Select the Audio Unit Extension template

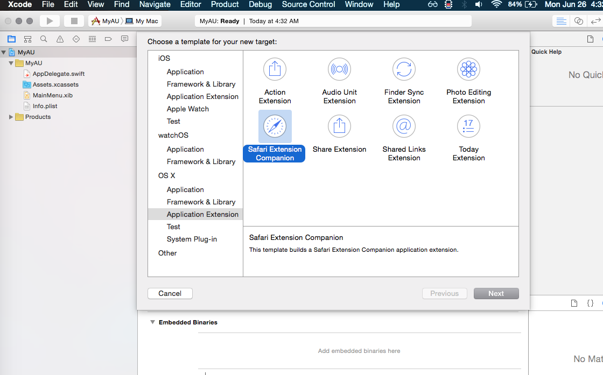pyautogui.click(x=339, y=81)
